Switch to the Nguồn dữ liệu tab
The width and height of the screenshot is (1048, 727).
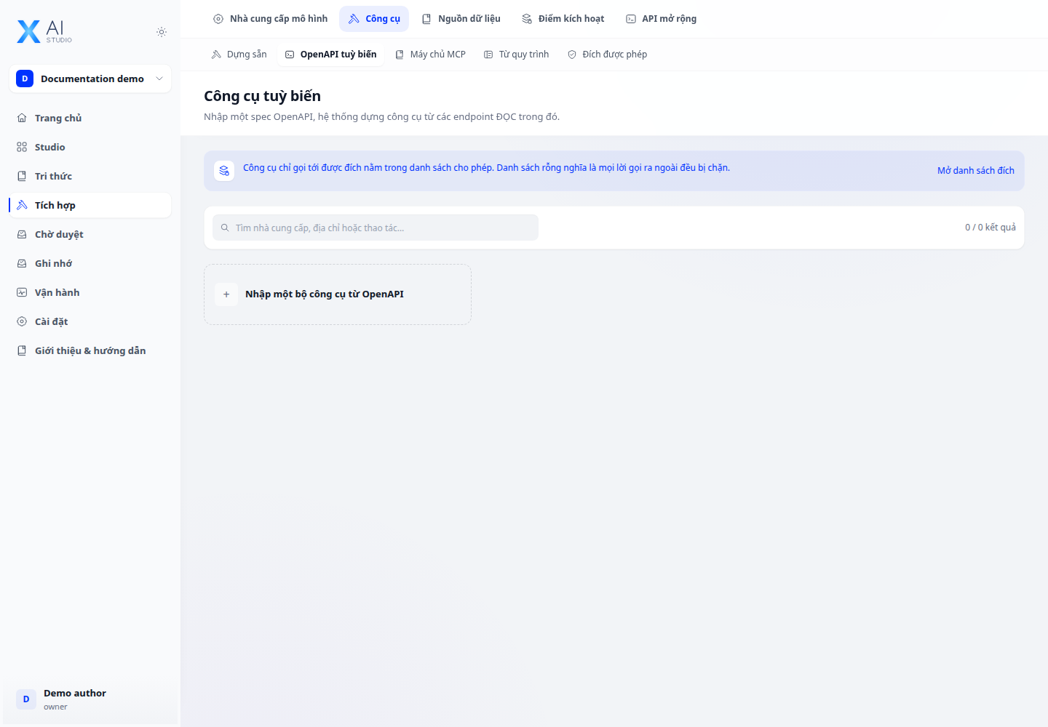point(461,19)
